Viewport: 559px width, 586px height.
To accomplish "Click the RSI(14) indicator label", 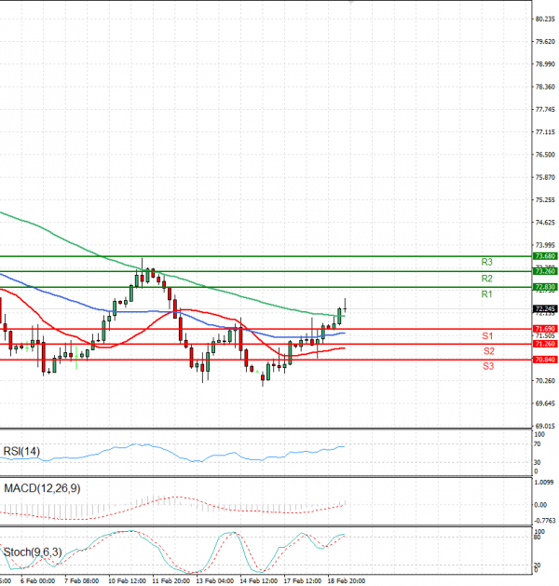I will point(21,452).
